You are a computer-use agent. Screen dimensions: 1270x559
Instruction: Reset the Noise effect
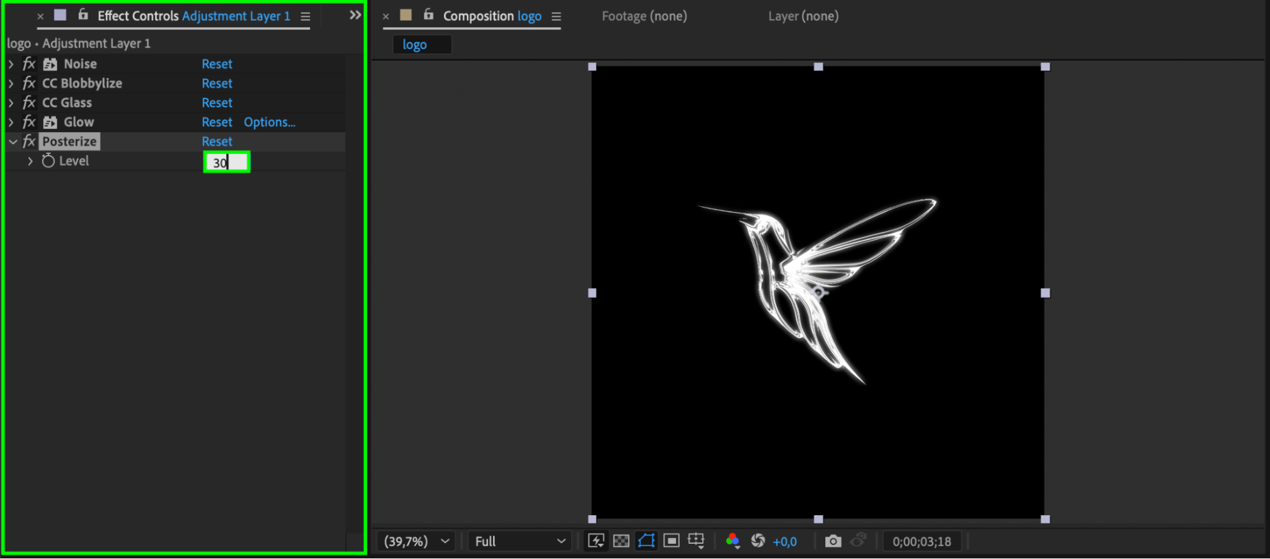click(217, 64)
